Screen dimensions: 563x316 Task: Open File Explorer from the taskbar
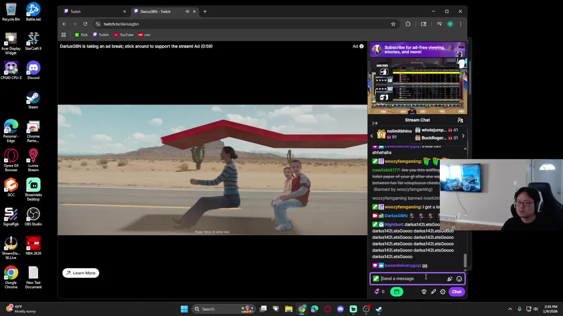[x=289, y=309]
